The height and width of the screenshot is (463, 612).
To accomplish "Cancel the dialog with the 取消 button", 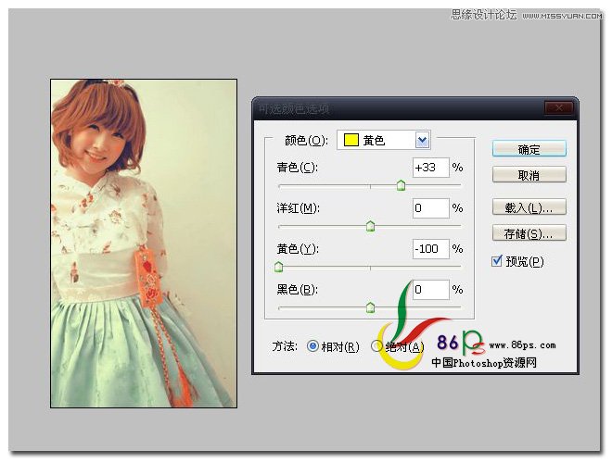I will [x=529, y=175].
